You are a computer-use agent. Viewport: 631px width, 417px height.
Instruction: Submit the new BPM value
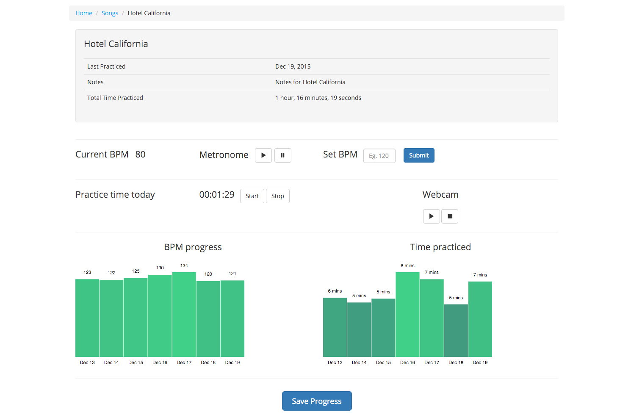[419, 155]
